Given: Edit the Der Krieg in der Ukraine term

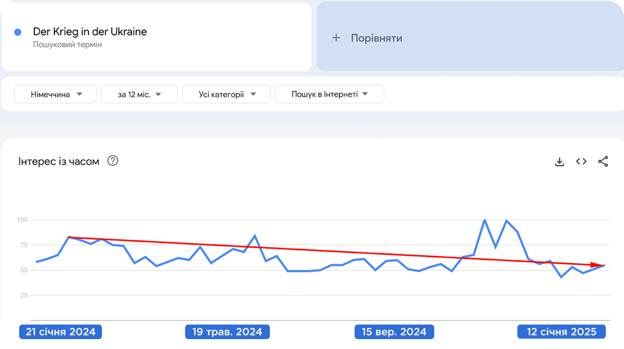Looking at the screenshot, I should pos(90,32).
